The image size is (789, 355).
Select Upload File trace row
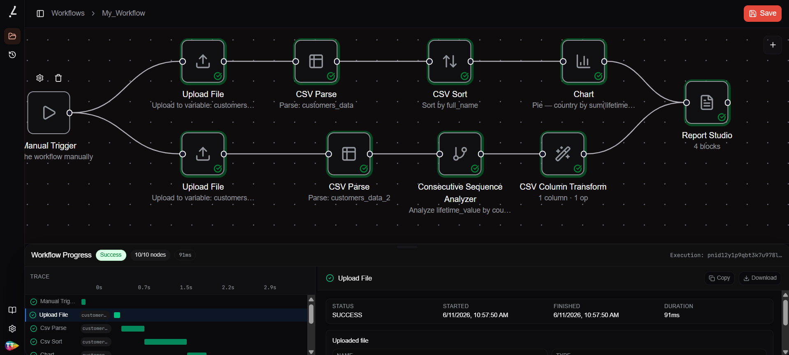tap(166, 315)
